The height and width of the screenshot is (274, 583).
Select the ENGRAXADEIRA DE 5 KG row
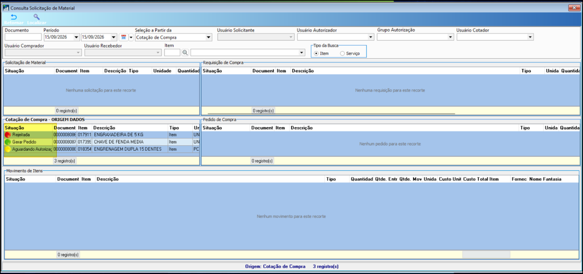pos(102,135)
